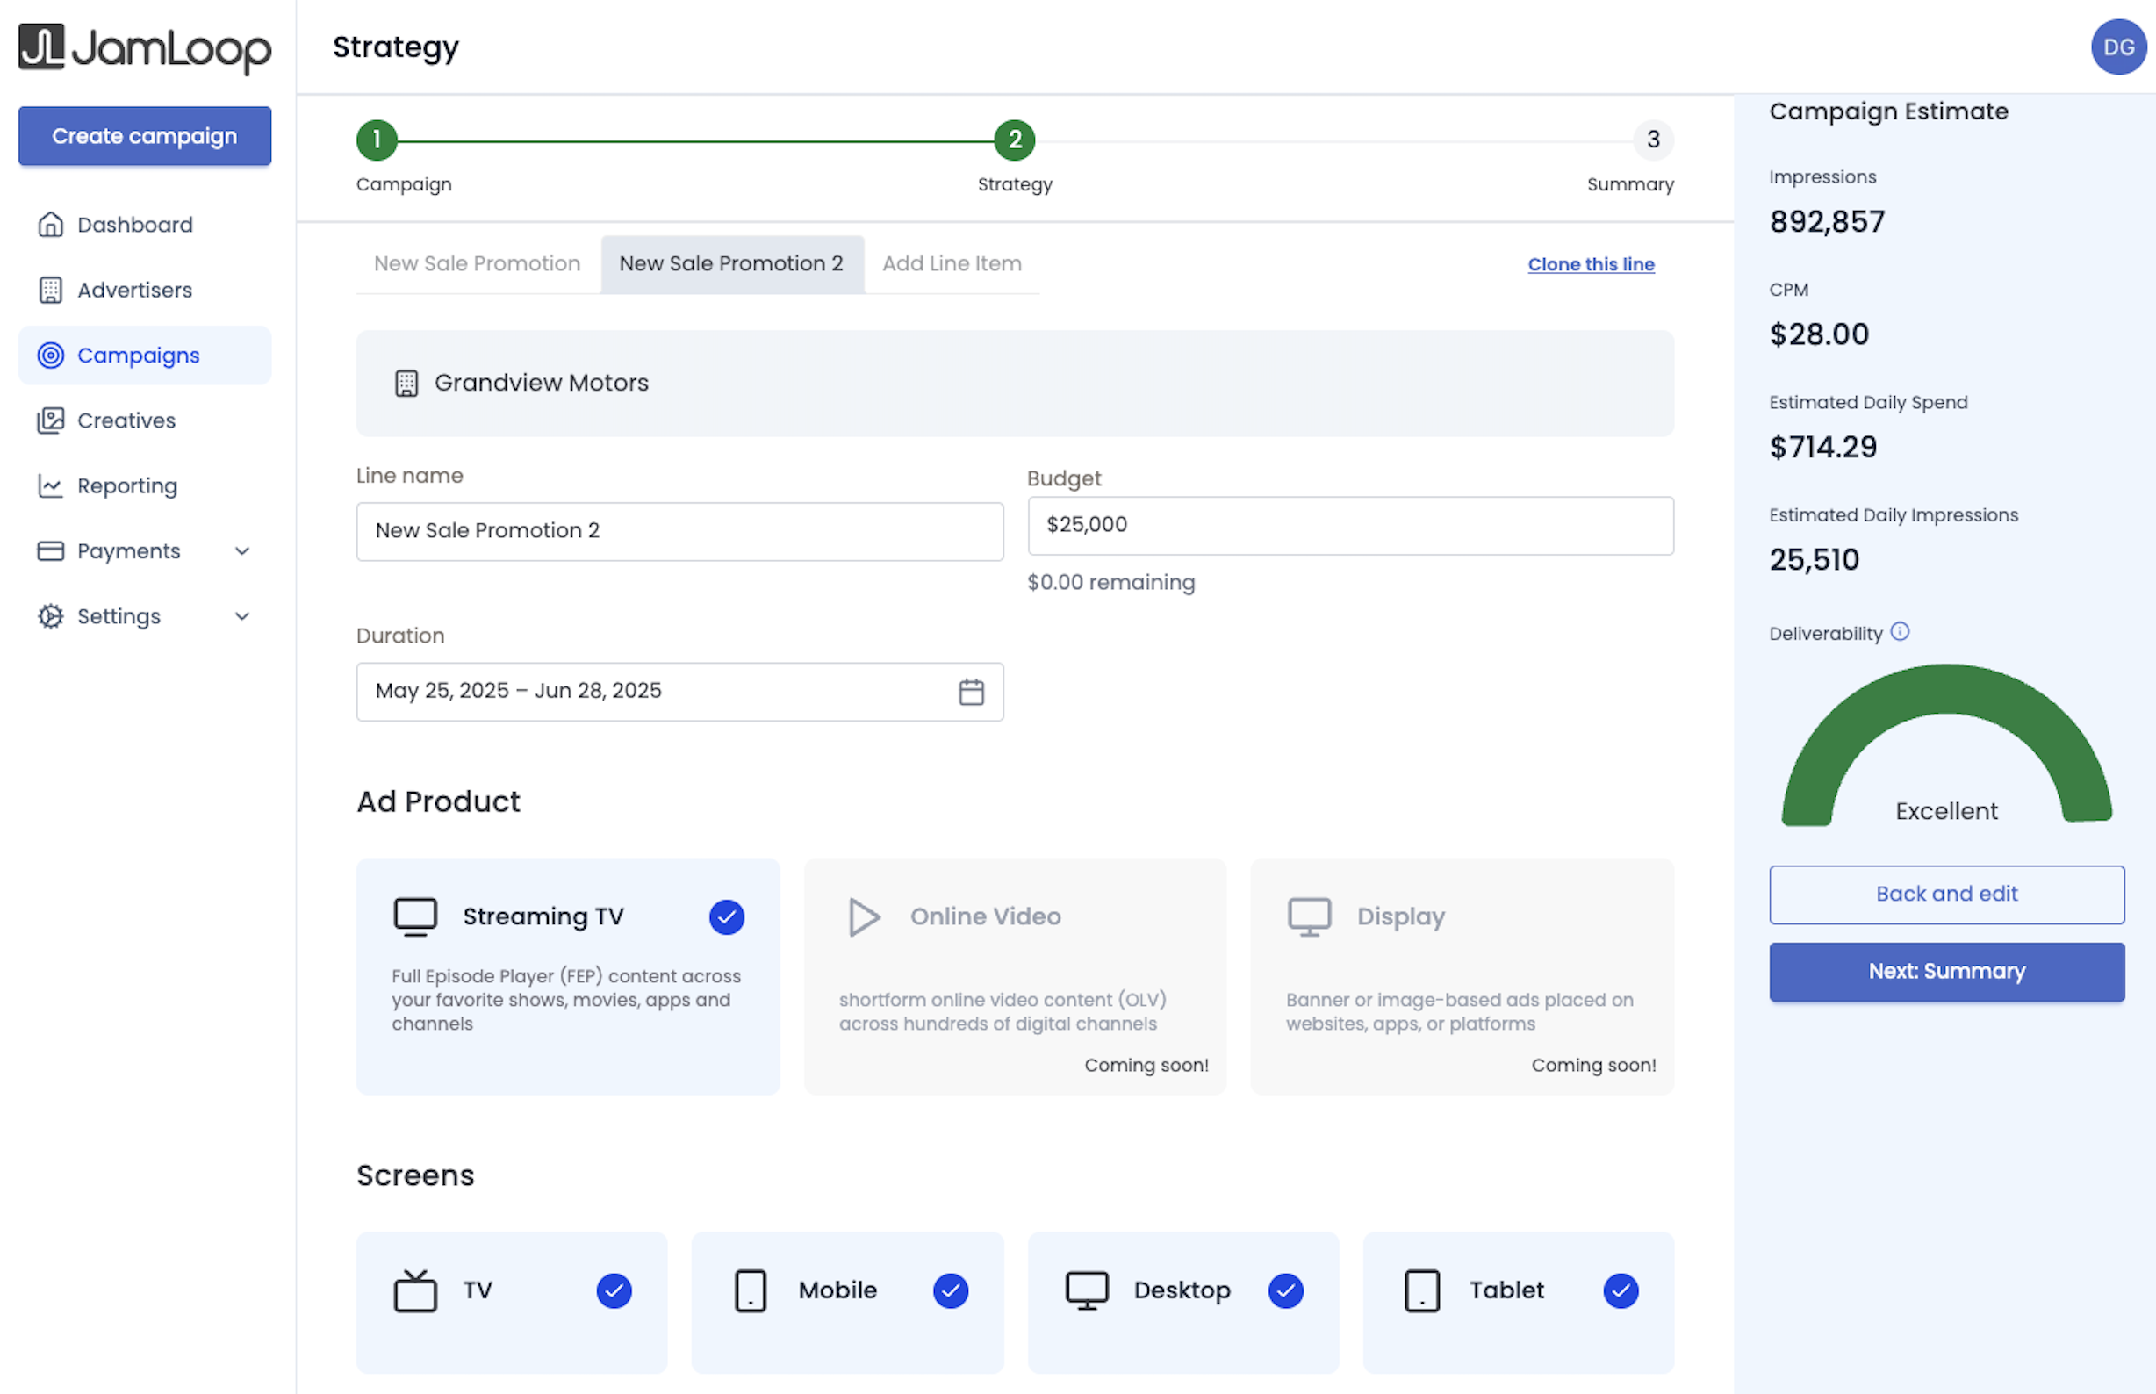Toggle the Tablet screen checkmark

tap(1621, 1290)
